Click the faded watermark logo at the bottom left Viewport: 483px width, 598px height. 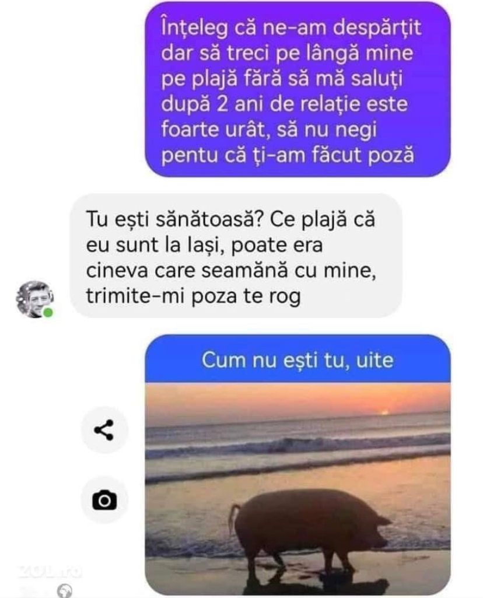click(50, 571)
